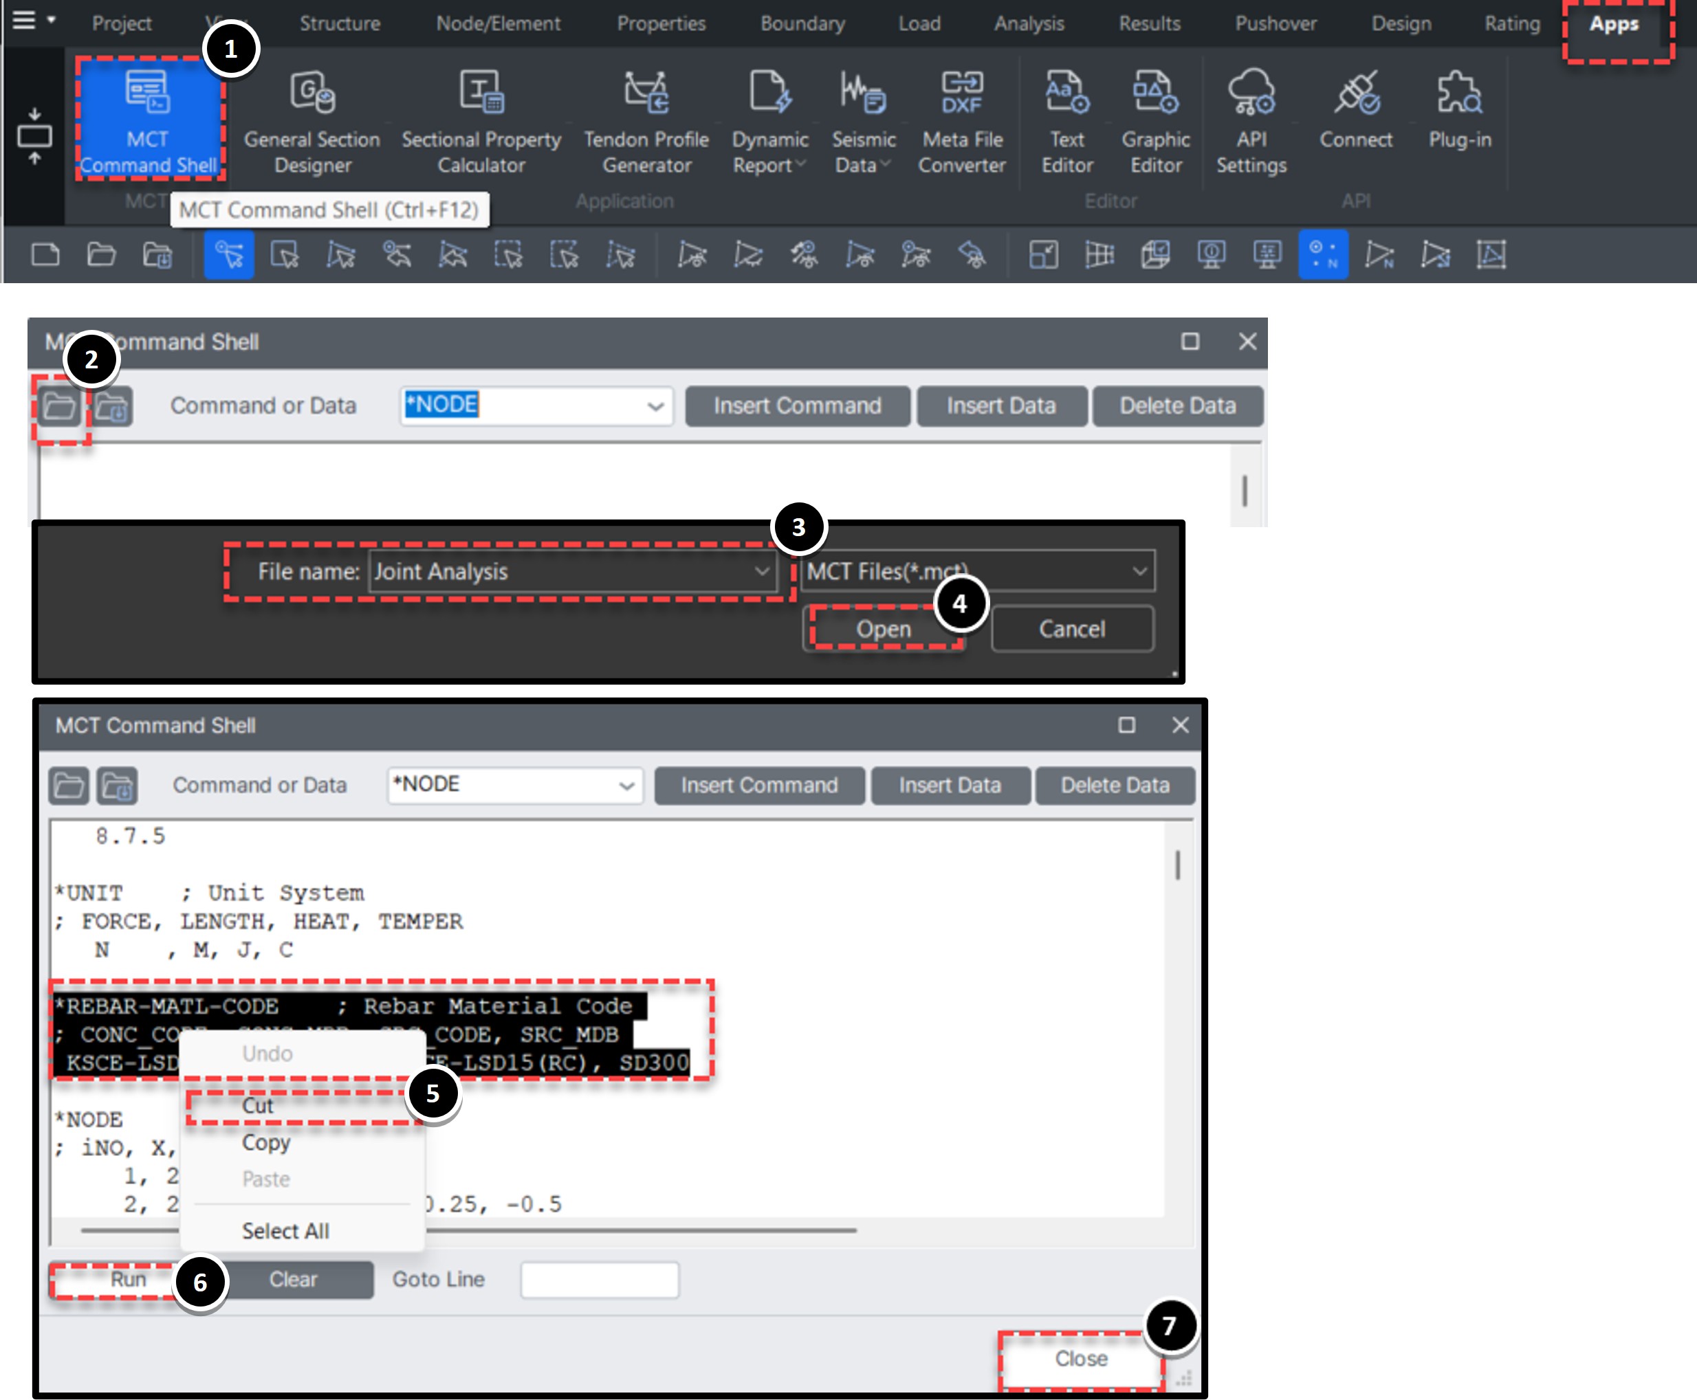1697x1400 pixels.
Task: Open the MCT Files type dropdown
Action: [1139, 571]
